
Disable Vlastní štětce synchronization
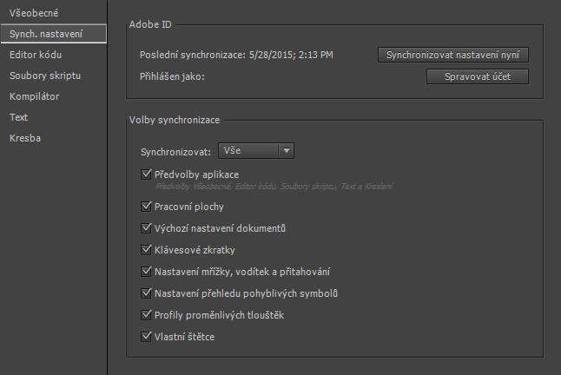[146, 336]
